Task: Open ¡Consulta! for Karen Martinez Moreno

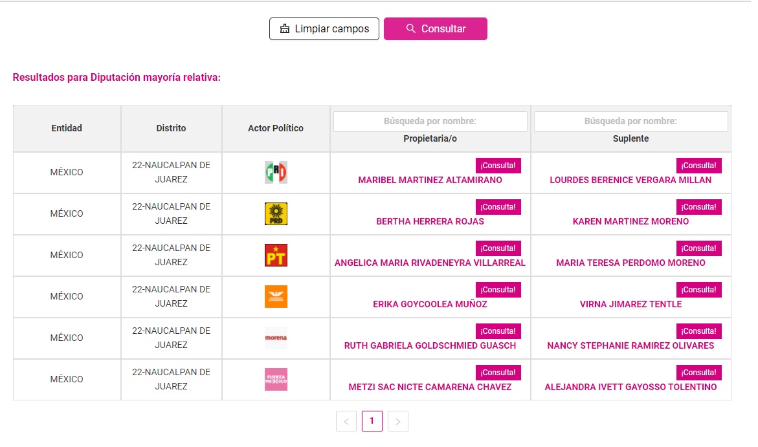Action: (698, 207)
